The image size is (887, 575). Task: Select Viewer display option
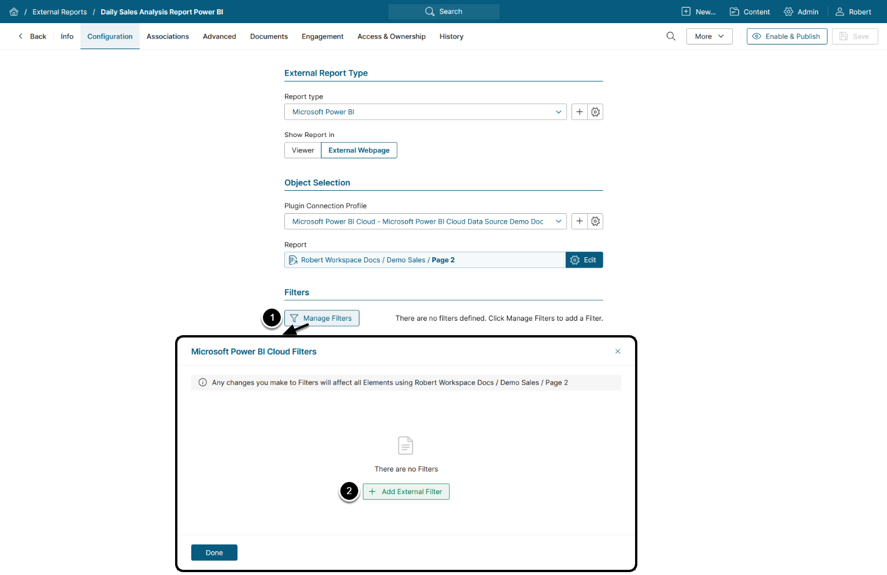click(303, 150)
